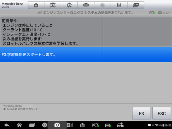
Task: Take a screenshot with camera icon
Action: click(x=57, y=125)
